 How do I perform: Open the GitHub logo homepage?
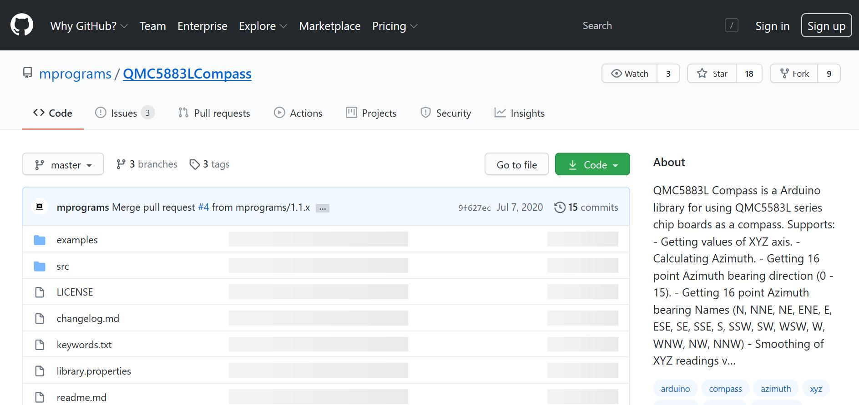(x=22, y=25)
